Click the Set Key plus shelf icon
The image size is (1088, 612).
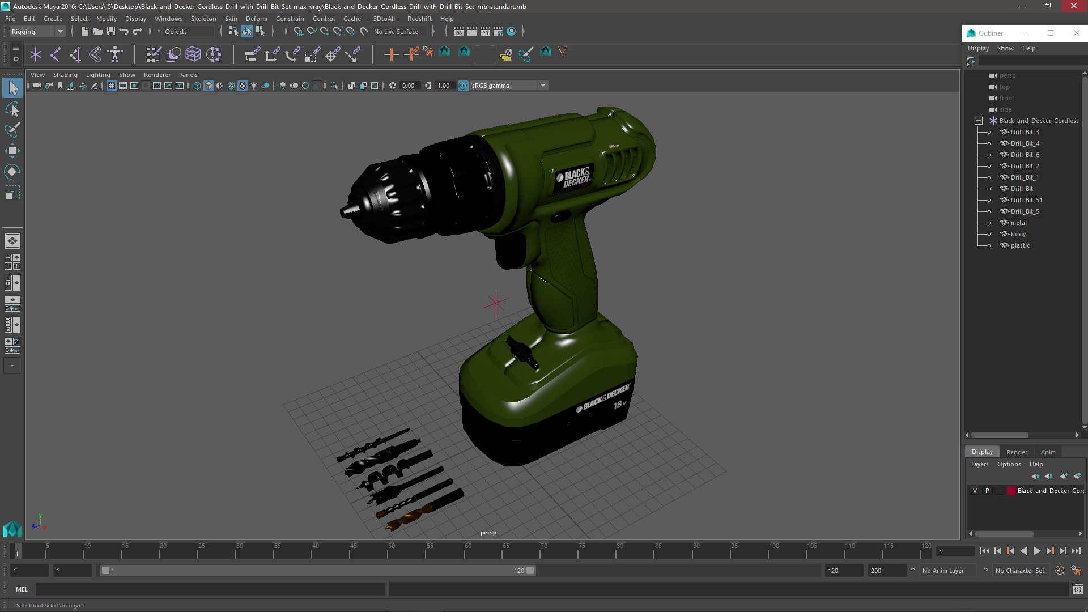pyautogui.click(x=391, y=54)
